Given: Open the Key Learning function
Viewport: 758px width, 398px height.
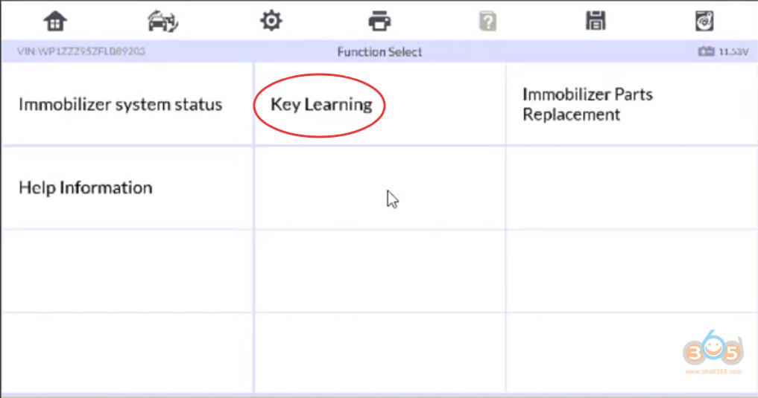Looking at the screenshot, I should 320,104.
